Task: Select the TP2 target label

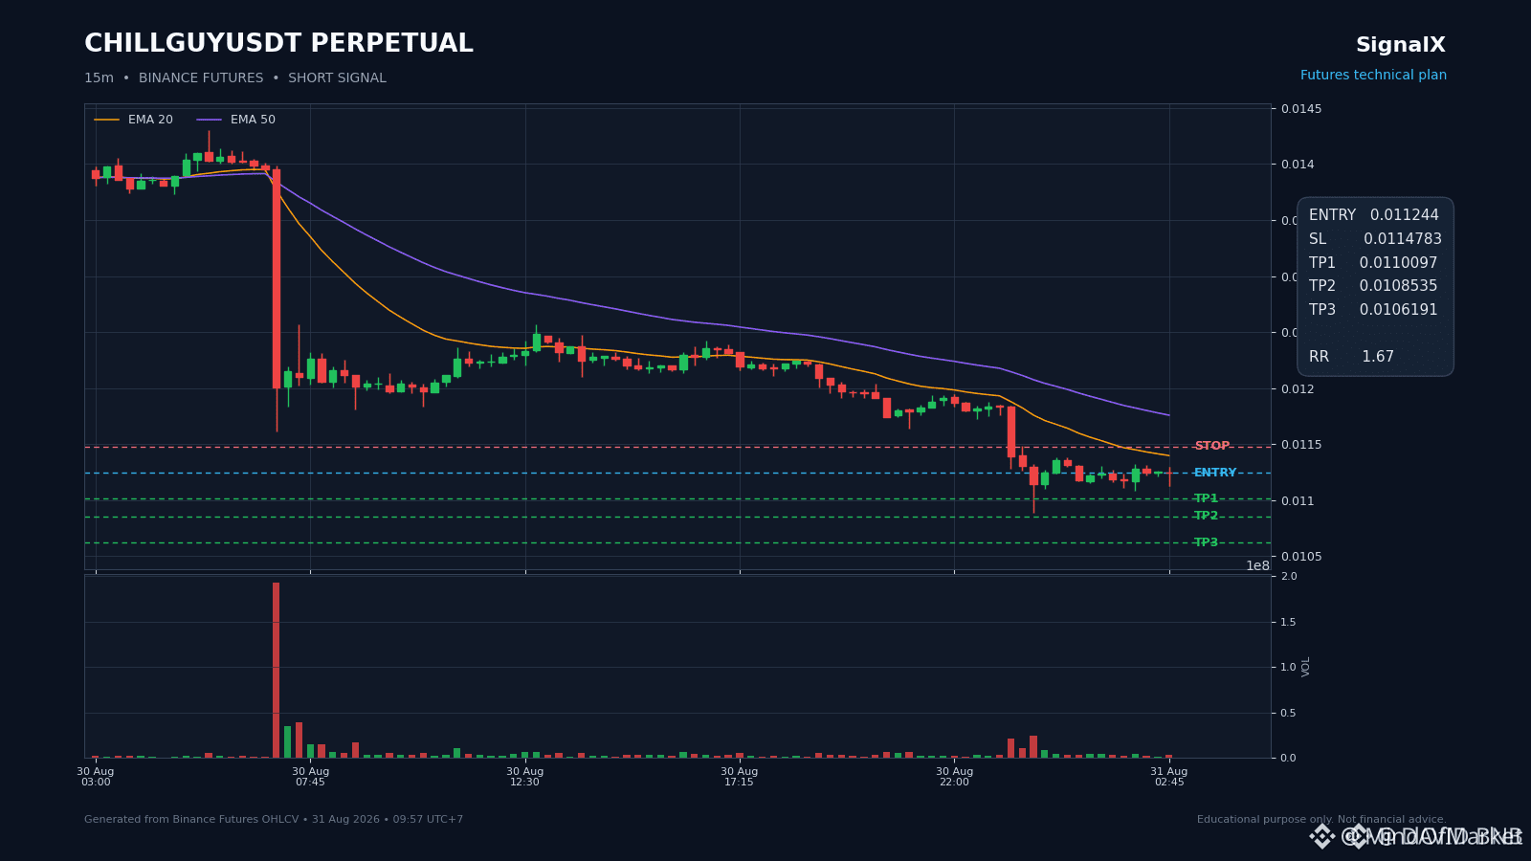Action: pos(1206,516)
